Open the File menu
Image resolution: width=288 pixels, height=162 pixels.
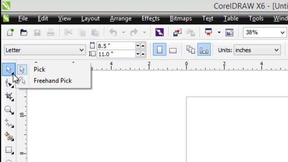pos(23,18)
